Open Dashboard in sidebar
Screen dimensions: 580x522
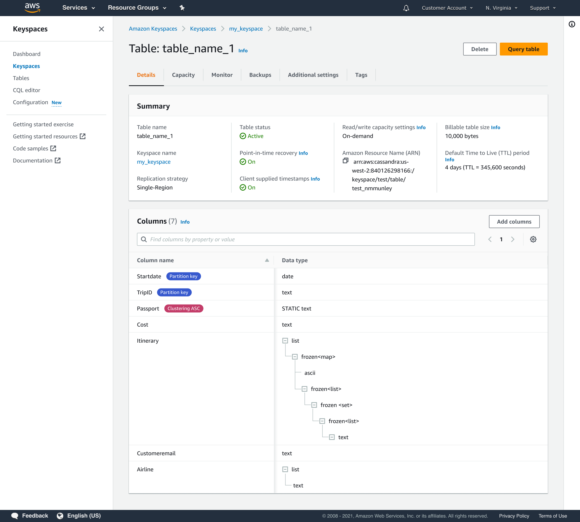click(x=26, y=54)
